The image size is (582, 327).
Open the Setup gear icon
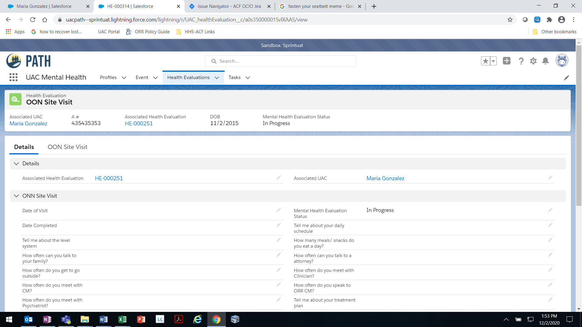click(x=533, y=61)
